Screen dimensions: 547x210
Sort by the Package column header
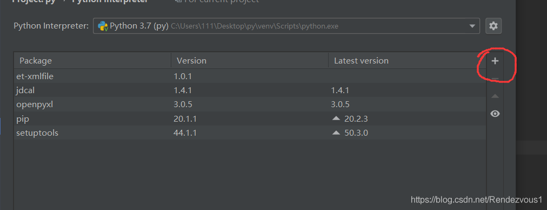pos(92,60)
